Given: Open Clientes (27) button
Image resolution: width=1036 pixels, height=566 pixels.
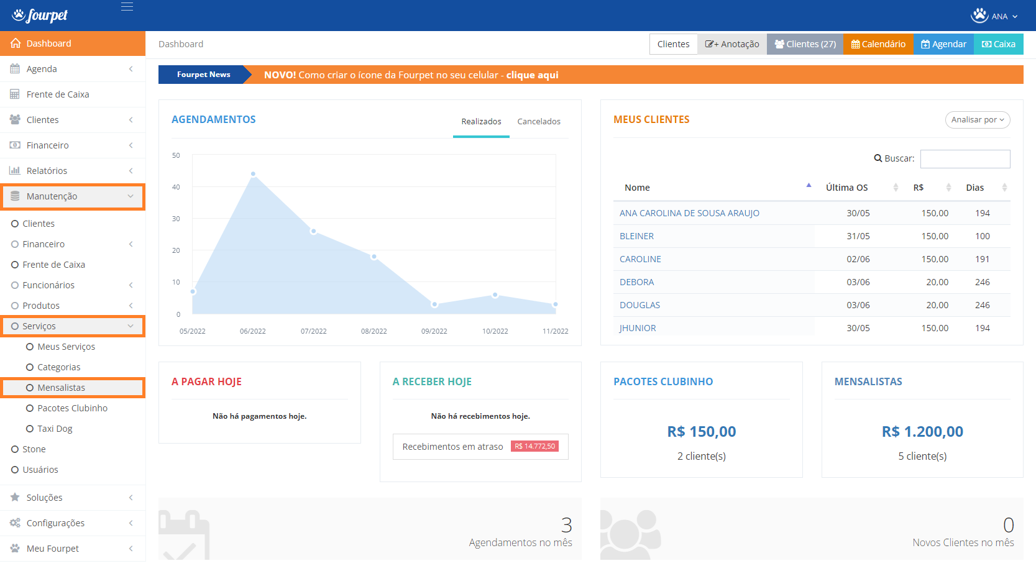Looking at the screenshot, I should click(x=805, y=44).
